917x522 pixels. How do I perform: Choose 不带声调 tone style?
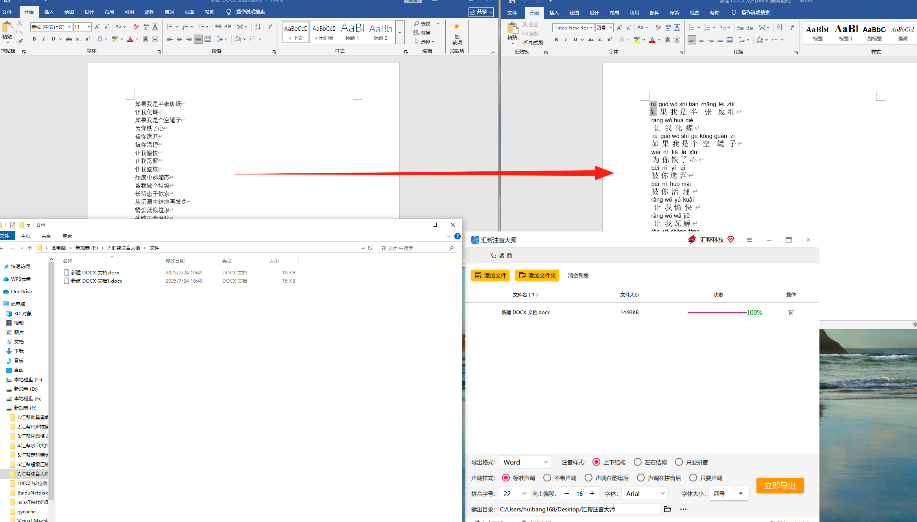coord(560,478)
